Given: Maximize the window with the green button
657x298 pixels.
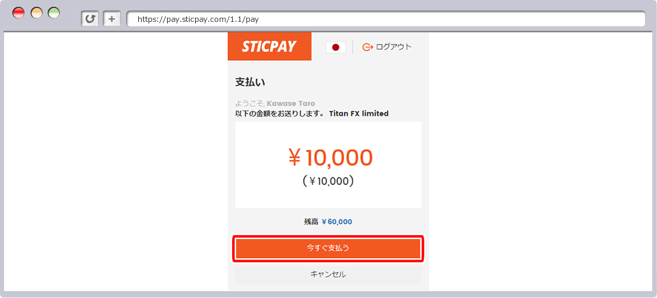Looking at the screenshot, I should 53,12.
